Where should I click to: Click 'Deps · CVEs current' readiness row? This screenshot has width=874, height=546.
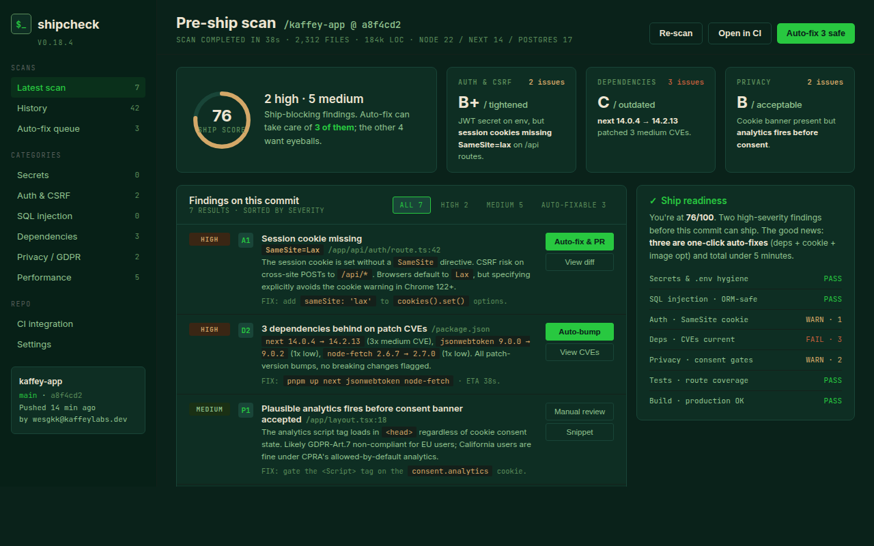click(746, 339)
